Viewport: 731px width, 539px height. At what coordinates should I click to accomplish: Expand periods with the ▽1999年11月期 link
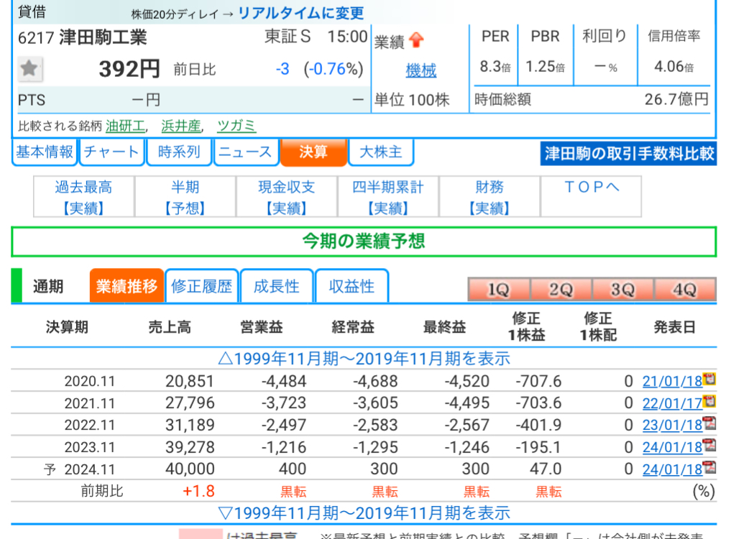[x=364, y=513]
